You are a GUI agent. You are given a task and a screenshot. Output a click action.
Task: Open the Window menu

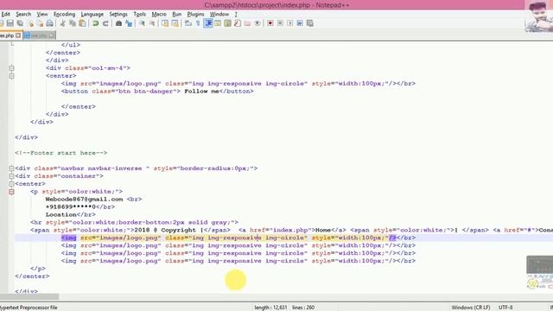[219, 14]
